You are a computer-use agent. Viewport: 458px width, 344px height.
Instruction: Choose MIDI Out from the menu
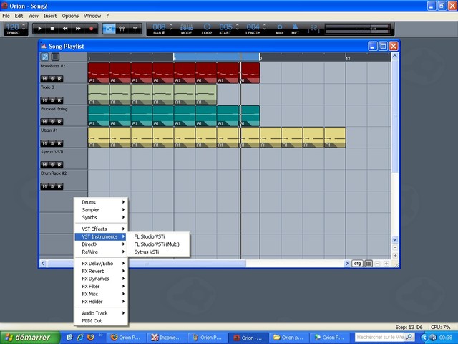coord(100,320)
